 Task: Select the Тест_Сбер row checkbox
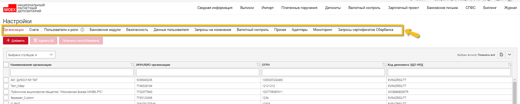click(x=6, y=86)
